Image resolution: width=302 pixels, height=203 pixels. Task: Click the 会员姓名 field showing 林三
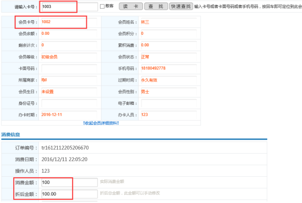point(169,22)
